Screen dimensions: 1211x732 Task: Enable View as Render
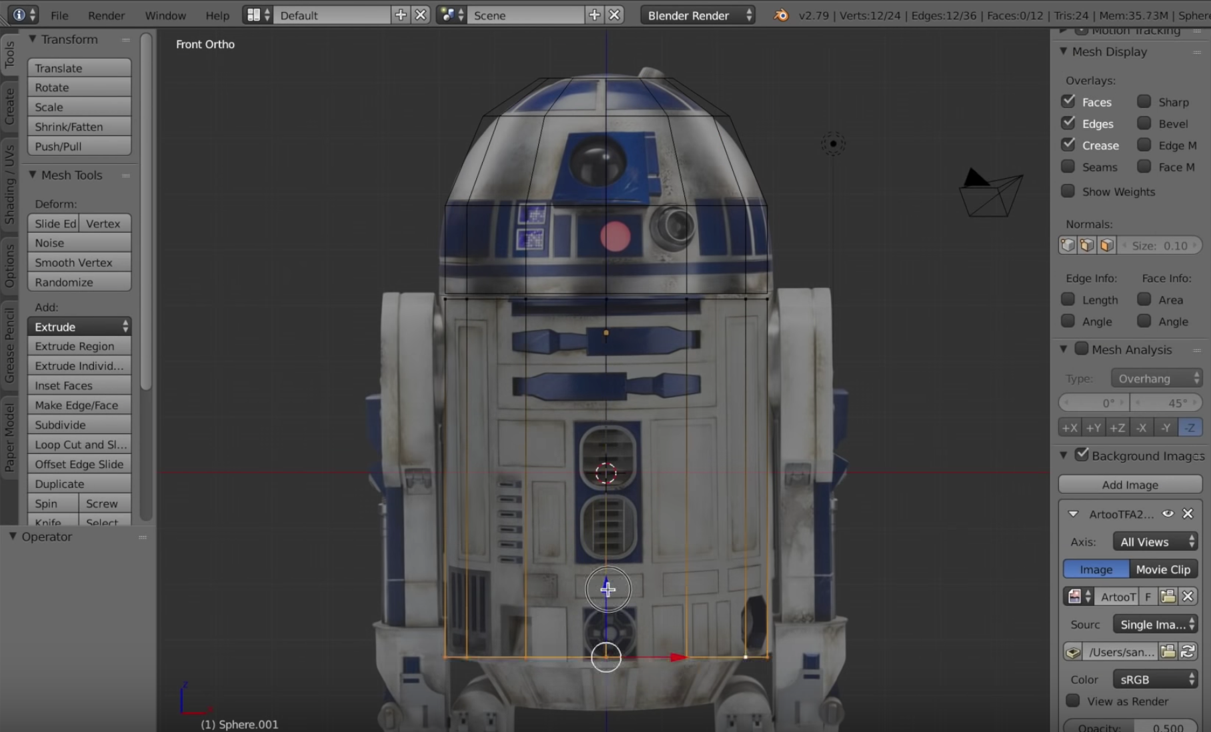click(1073, 701)
